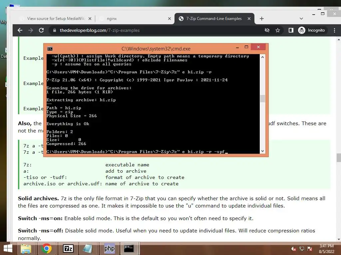Open the Chrome side panel icon
Screen dimensions: 341x255
tap(291, 30)
